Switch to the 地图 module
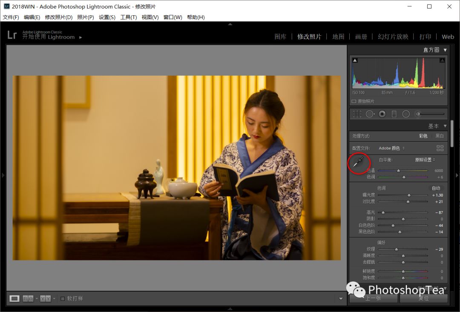Image resolution: width=460 pixels, height=312 pixels. 338,37
